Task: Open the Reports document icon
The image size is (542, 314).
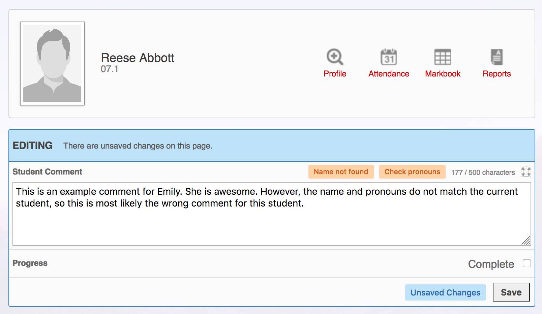Action: 496,57
